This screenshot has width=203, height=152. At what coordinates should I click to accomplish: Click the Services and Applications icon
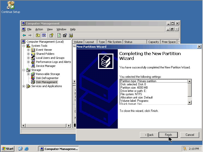(28, 86)
